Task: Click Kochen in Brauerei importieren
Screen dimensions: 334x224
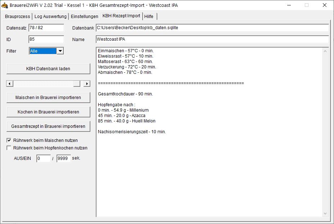Action: click(x=48, y=112)
